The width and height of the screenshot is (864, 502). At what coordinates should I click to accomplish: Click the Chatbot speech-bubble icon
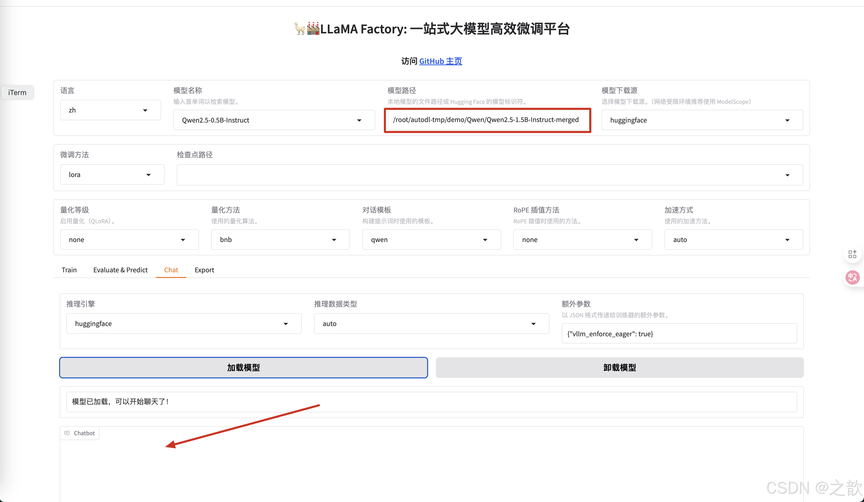67,433
